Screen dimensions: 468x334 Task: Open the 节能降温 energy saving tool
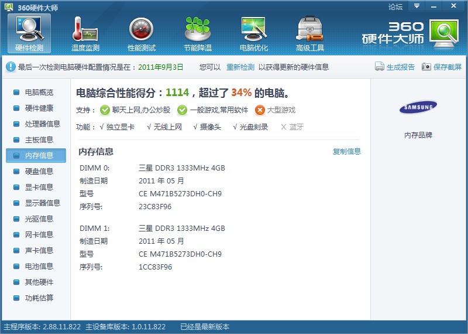198,33
